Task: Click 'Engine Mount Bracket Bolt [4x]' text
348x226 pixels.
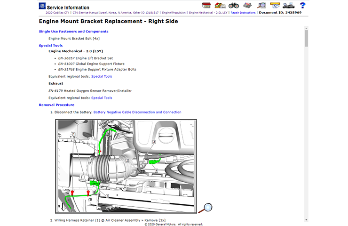Action: pyautogui.click(x=74, y=39)
